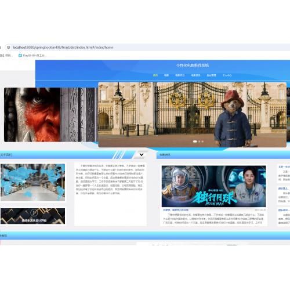Open the last navigation item 个人中心
The image size is (290, 290).
227,75
